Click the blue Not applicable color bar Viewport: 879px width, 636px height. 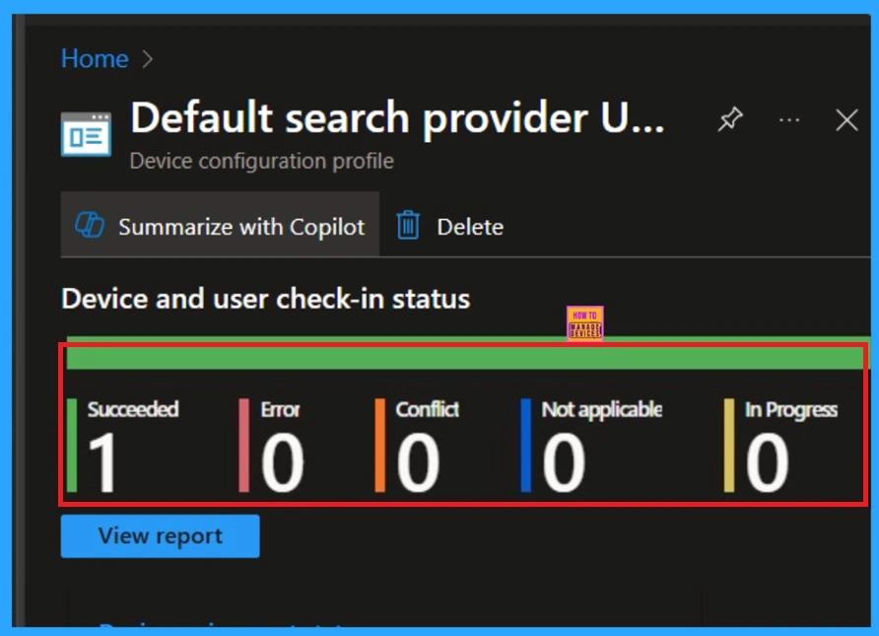pos(526,446)
